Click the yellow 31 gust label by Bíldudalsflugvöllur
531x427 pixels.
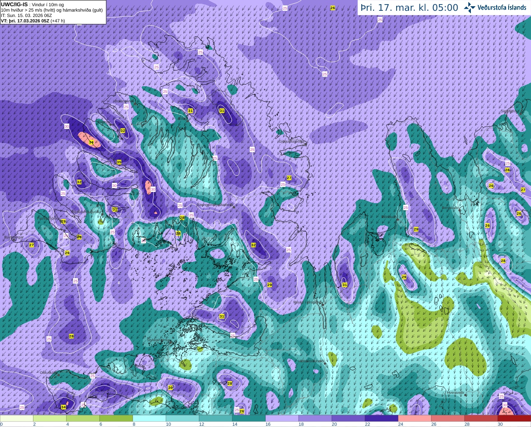(115, 209)
